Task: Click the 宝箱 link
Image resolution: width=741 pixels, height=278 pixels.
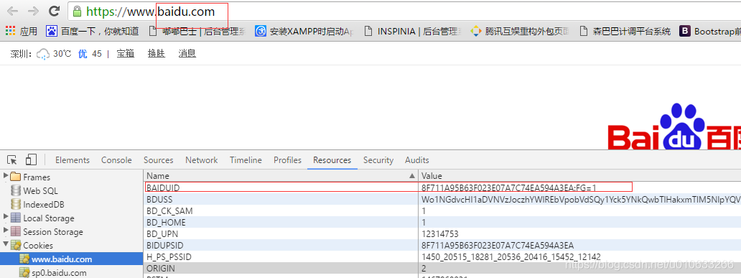Action: coord(125,53)
